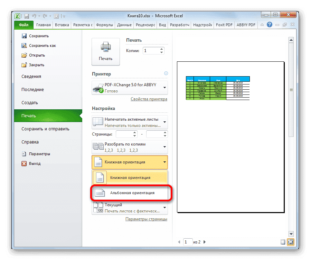310x260 pixels.
Task: Click the Redo icon
Action: coord(46,16)
